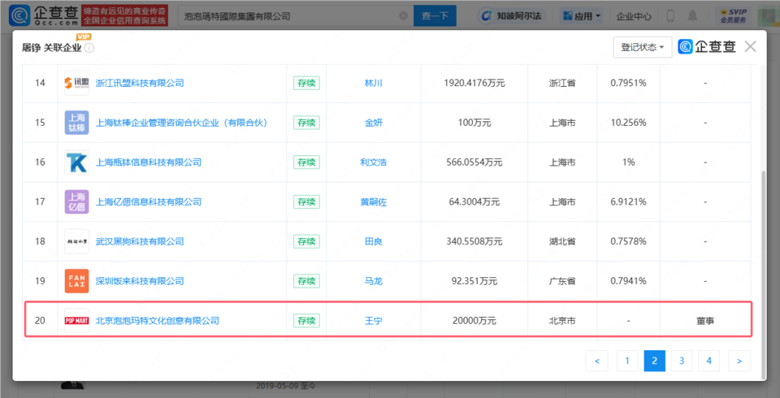The image size is (780, 398).
Task: Open 黄嗣佐 person profile
Action: coord(374,201)
